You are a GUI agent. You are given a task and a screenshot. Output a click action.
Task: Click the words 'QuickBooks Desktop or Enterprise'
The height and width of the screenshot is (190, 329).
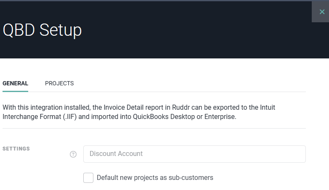pyautogui.click(x=184, y=116)
